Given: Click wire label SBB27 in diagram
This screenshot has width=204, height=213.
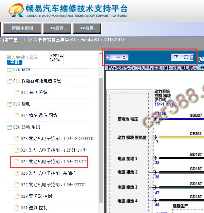Looking at the screenshot, I should coord(196,115).
